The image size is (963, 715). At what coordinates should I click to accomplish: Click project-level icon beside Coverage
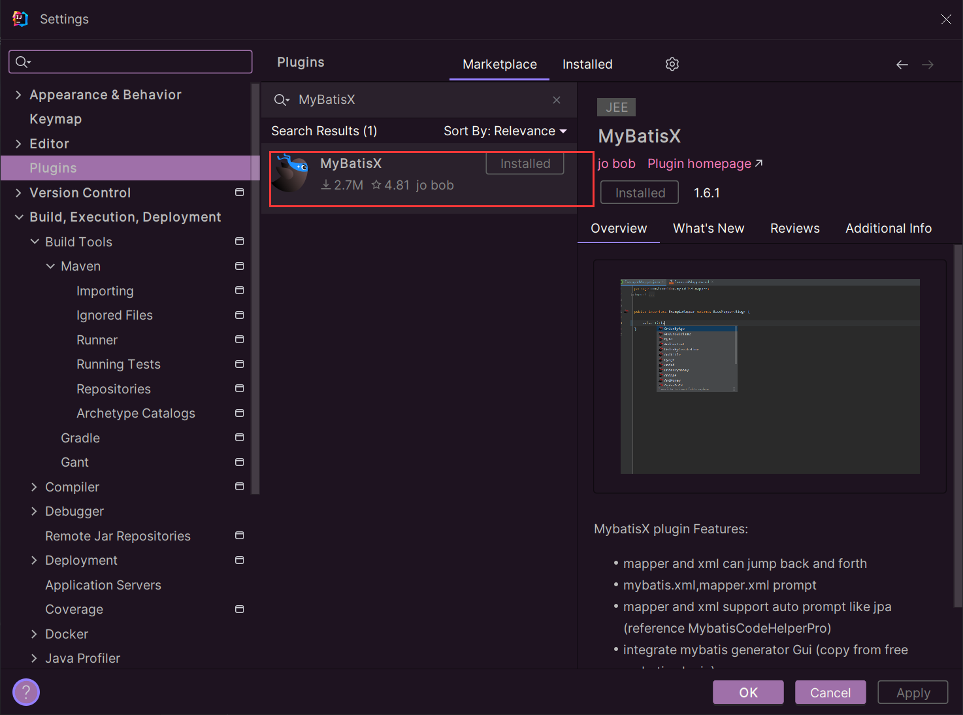(x=240, y=609)
